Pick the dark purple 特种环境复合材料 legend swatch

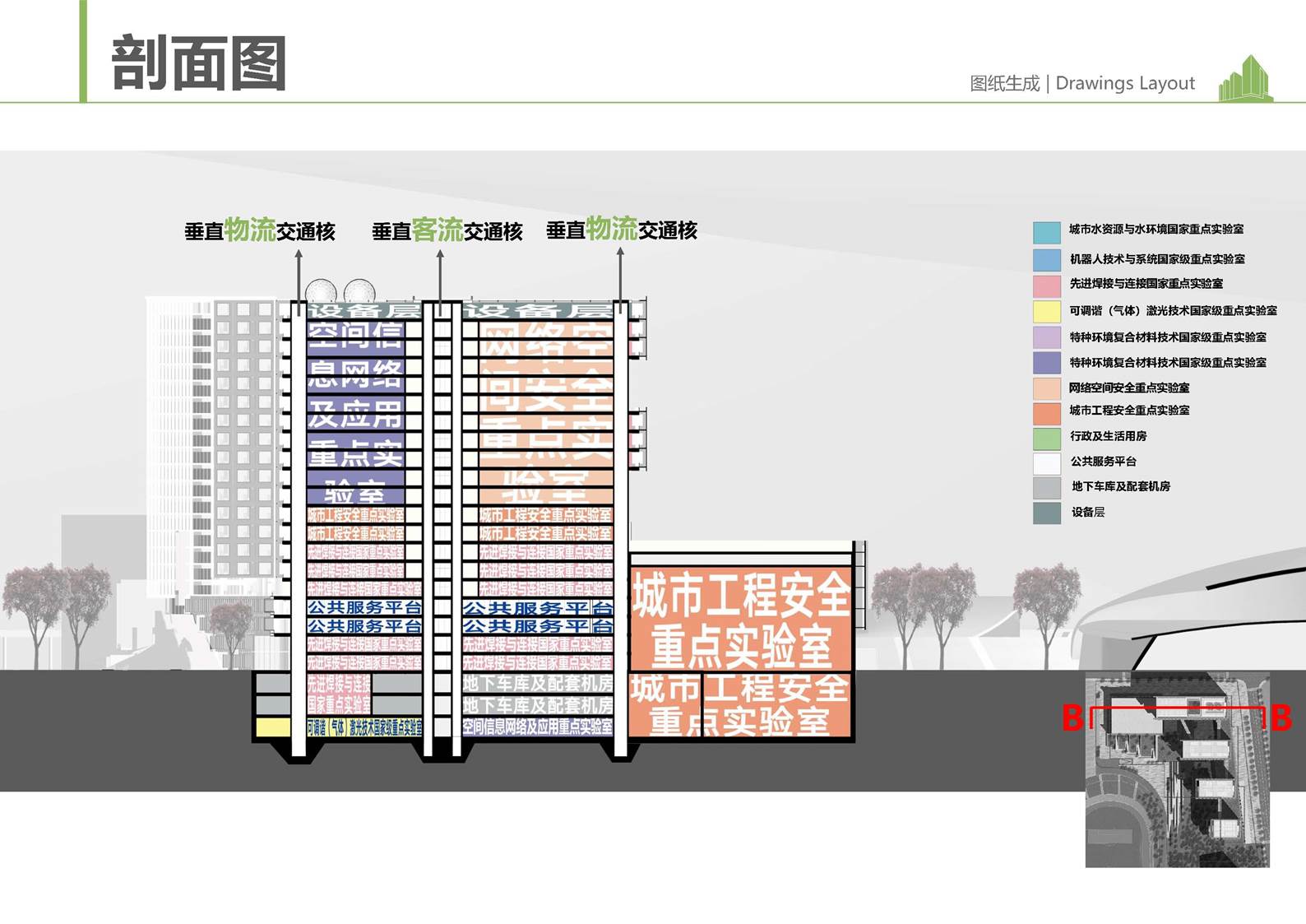[1046, 363]
